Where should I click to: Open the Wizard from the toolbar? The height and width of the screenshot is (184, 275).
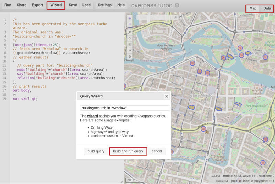point(56,5)
